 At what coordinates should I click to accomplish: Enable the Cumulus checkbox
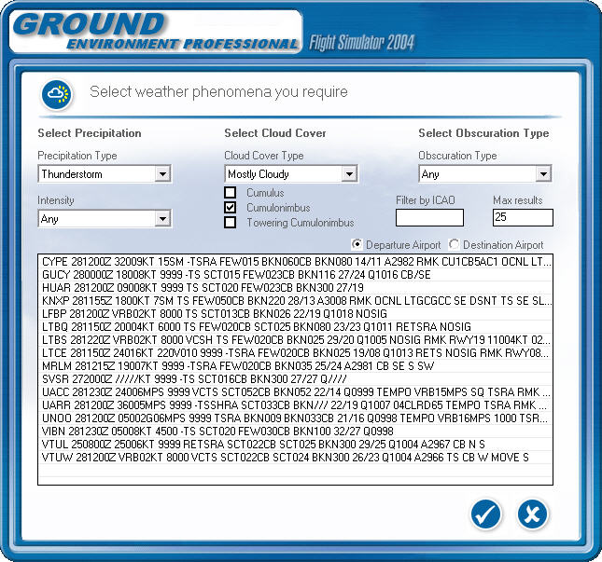(230, 192)
